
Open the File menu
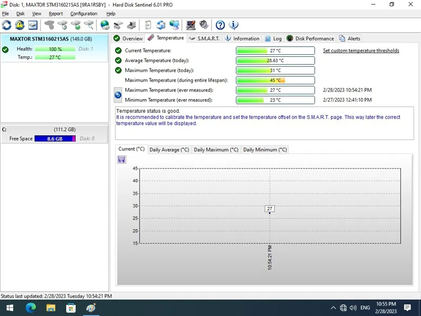coord(5,14)
